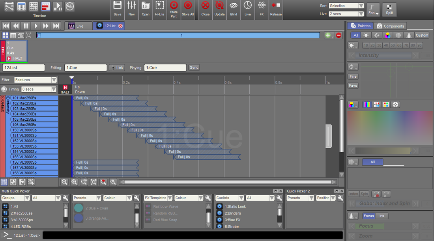Switch to the Live tab
Viewport: 434px width, 241px height.
pyautogui.click(x=79, y=26)
